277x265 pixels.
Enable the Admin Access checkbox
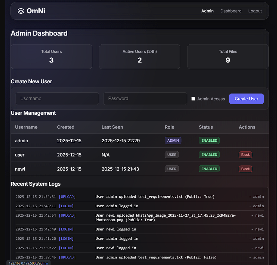click(x=193, y=99)
